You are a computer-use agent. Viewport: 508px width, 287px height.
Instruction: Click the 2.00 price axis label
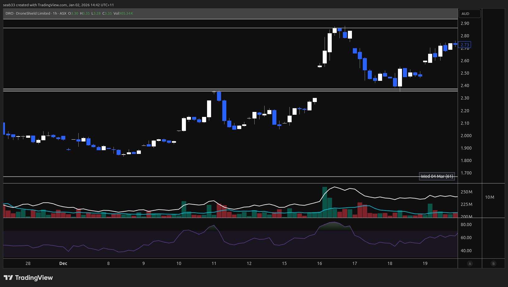click(466, 136)
